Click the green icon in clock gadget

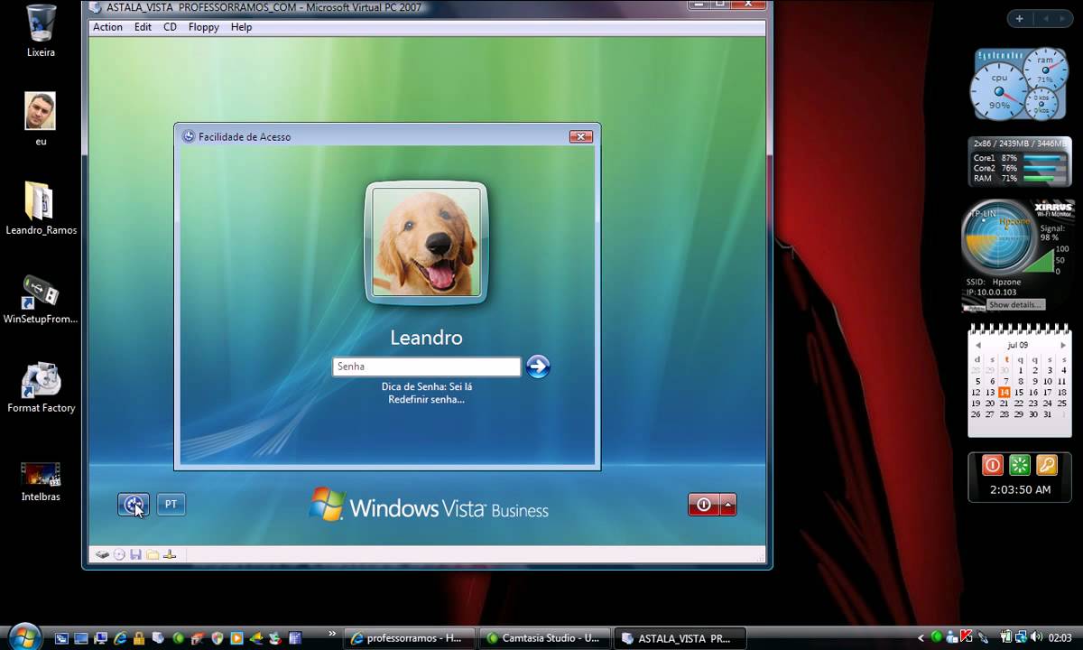(x=1020, y=465)
